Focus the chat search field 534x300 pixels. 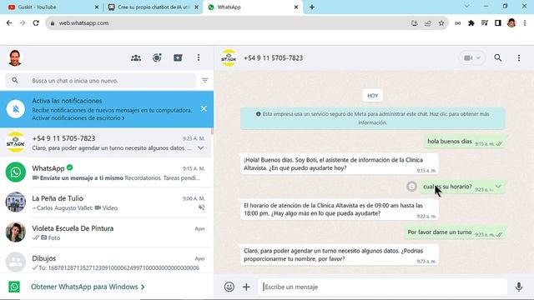pos(100,81)
